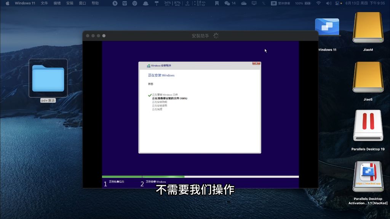This screenshot has width=390, height=219.
Task: Click the square W menu bar icon
Action: [x=125, y=3]
